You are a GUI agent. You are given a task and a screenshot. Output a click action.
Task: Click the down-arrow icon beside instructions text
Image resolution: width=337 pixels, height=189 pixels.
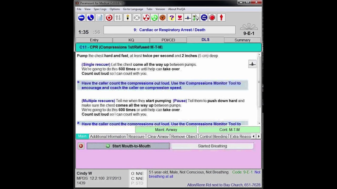[252, 64]
